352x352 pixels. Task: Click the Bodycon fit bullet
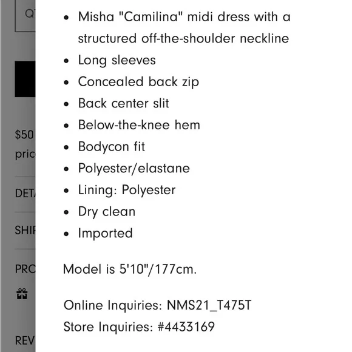click(111, 147)
